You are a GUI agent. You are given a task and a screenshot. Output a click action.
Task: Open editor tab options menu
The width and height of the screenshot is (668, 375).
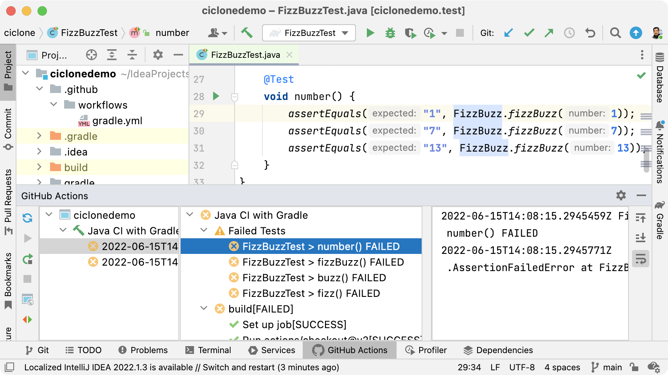click(642, 55)
